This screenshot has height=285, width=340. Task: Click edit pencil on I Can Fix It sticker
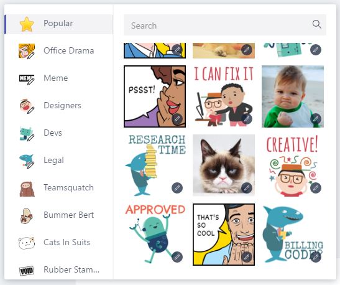tap(247, 119)
